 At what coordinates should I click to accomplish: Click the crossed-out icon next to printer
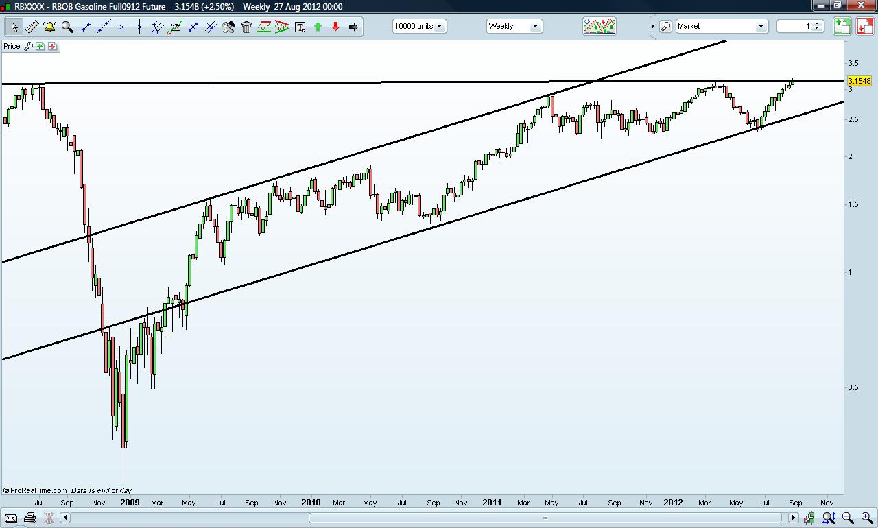[x=49, y=518]
